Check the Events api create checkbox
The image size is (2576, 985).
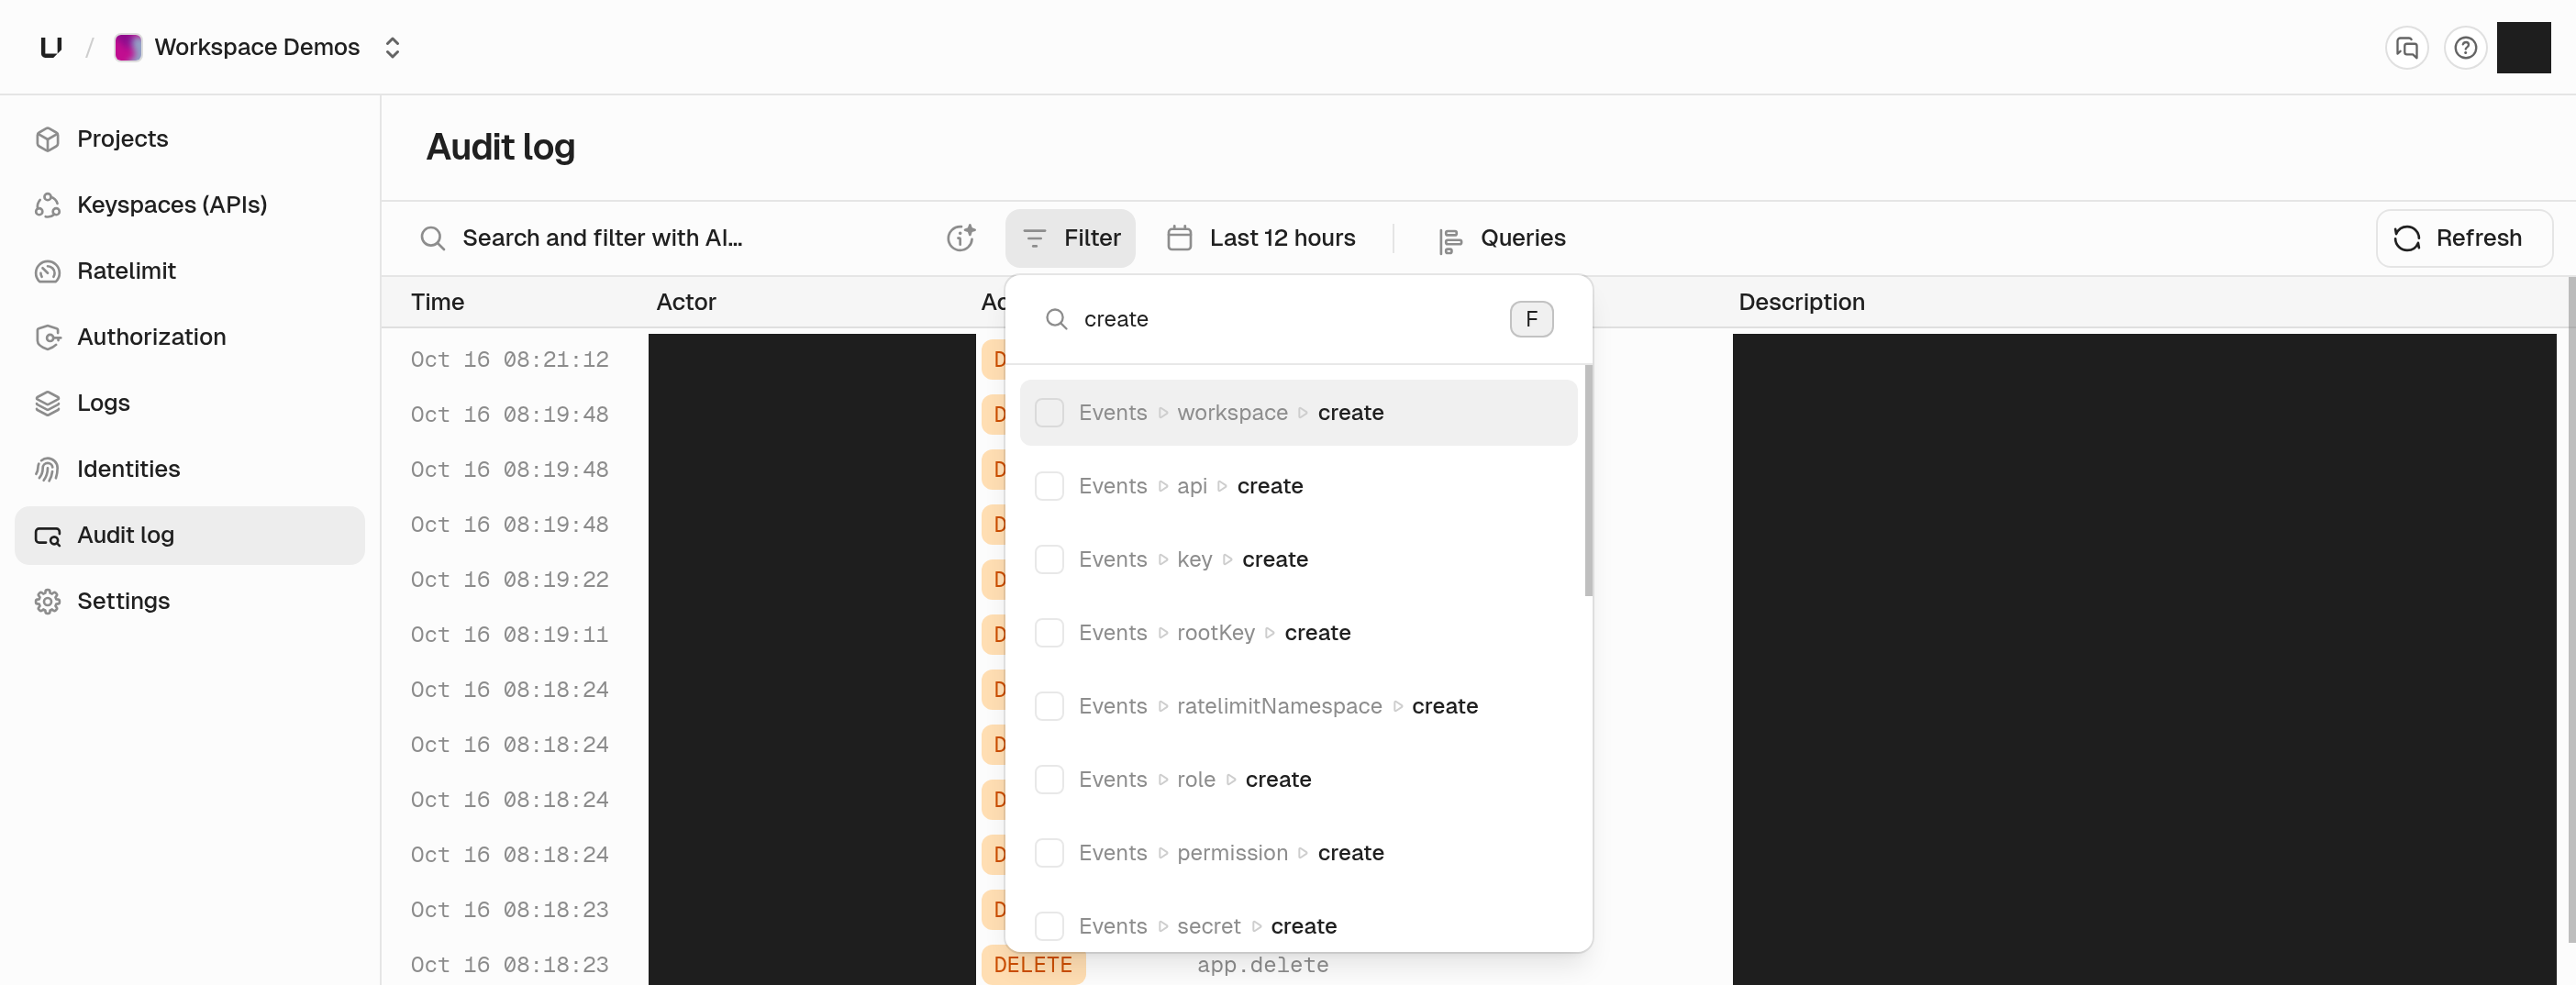click(x=1049, y=486)
